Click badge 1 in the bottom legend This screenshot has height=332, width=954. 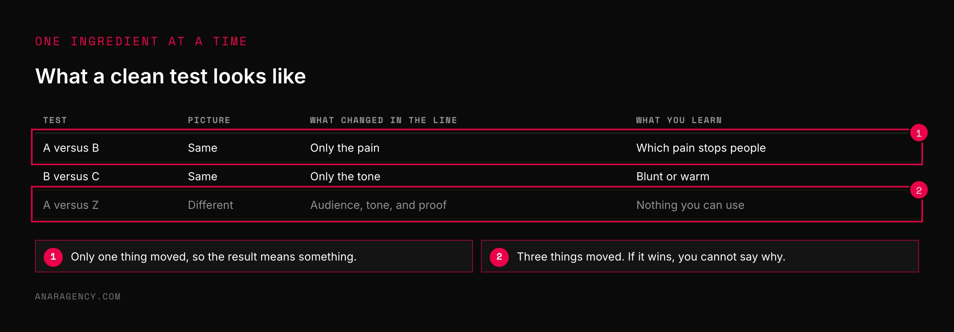click(53, 257)
